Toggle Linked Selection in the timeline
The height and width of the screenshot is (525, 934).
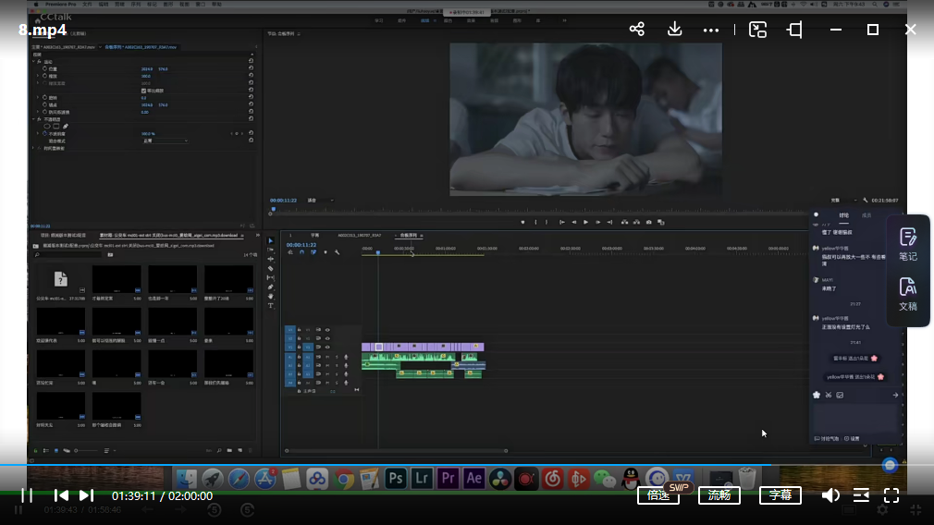click(x=313, y=251)
